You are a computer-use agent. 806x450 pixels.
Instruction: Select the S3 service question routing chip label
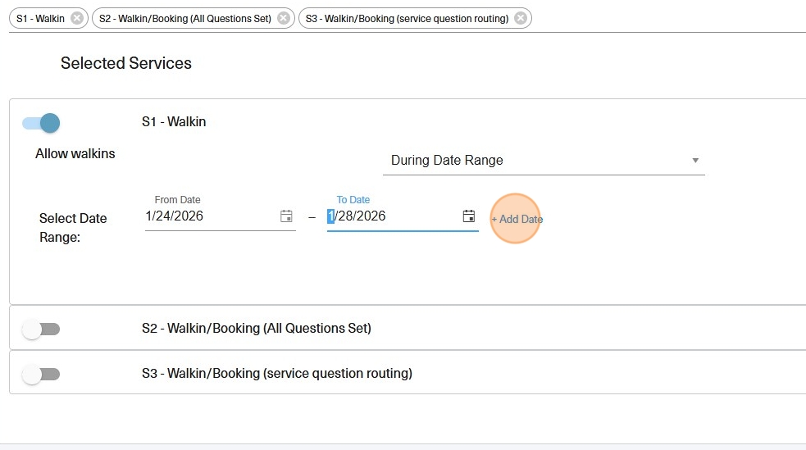[x=407, y=18]
